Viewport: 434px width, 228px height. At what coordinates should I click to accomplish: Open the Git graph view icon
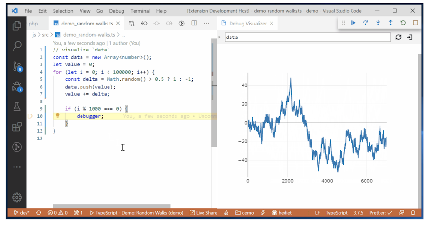(16, 147)
